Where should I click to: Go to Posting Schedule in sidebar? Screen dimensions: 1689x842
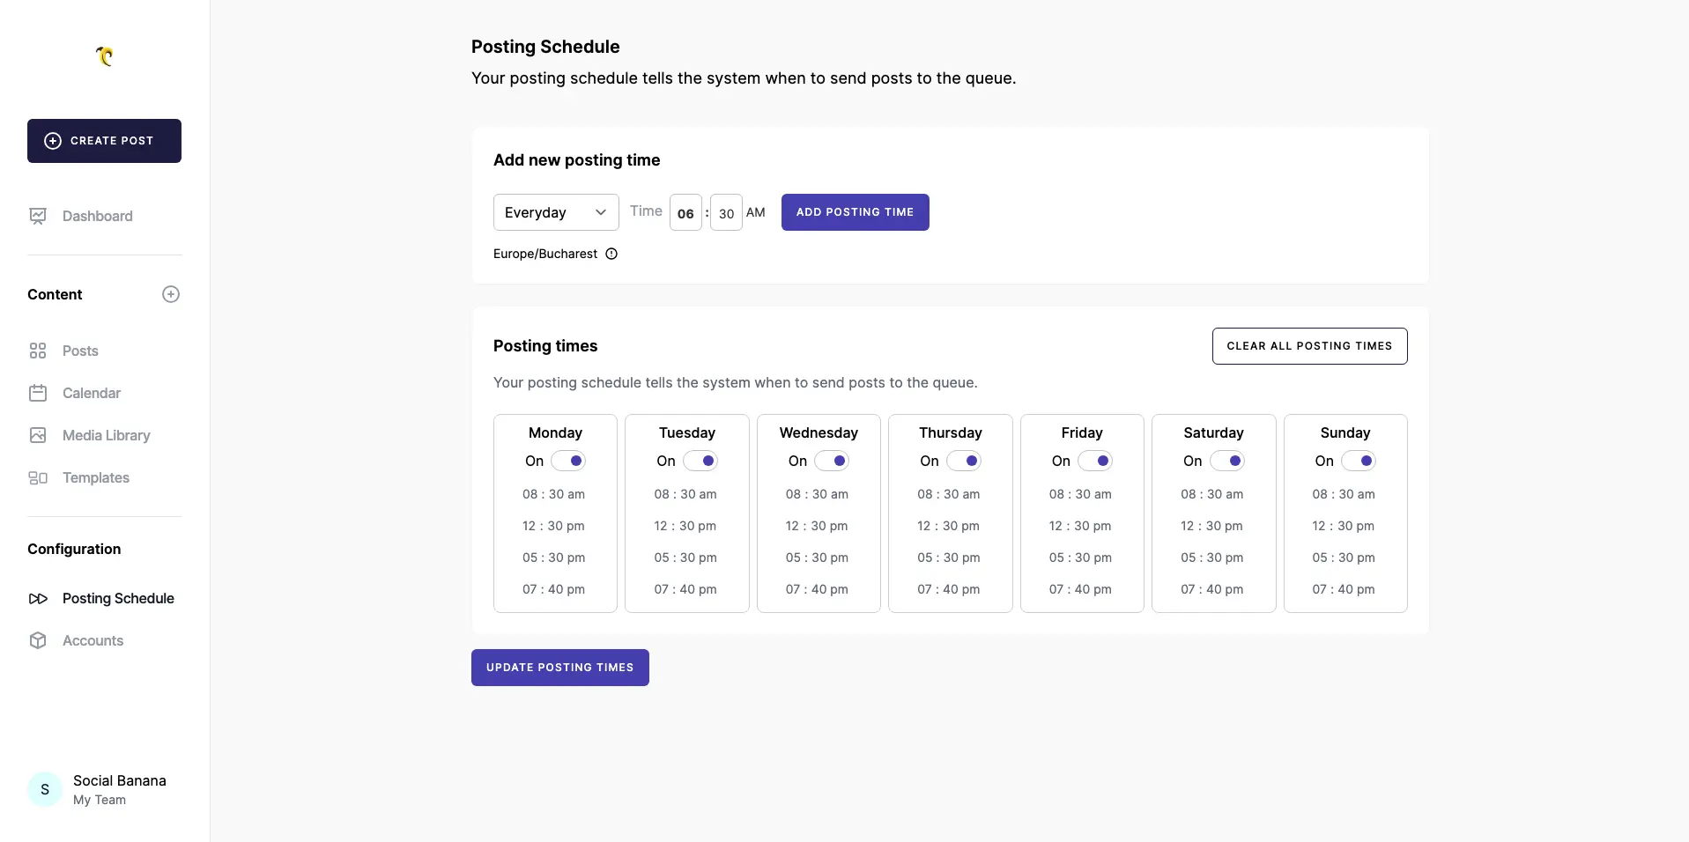click(x=118, y=598)
